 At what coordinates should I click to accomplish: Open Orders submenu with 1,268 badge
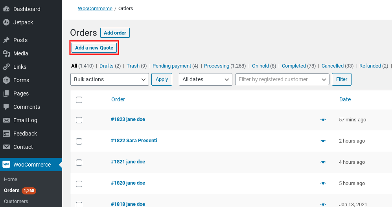point(20,191)
